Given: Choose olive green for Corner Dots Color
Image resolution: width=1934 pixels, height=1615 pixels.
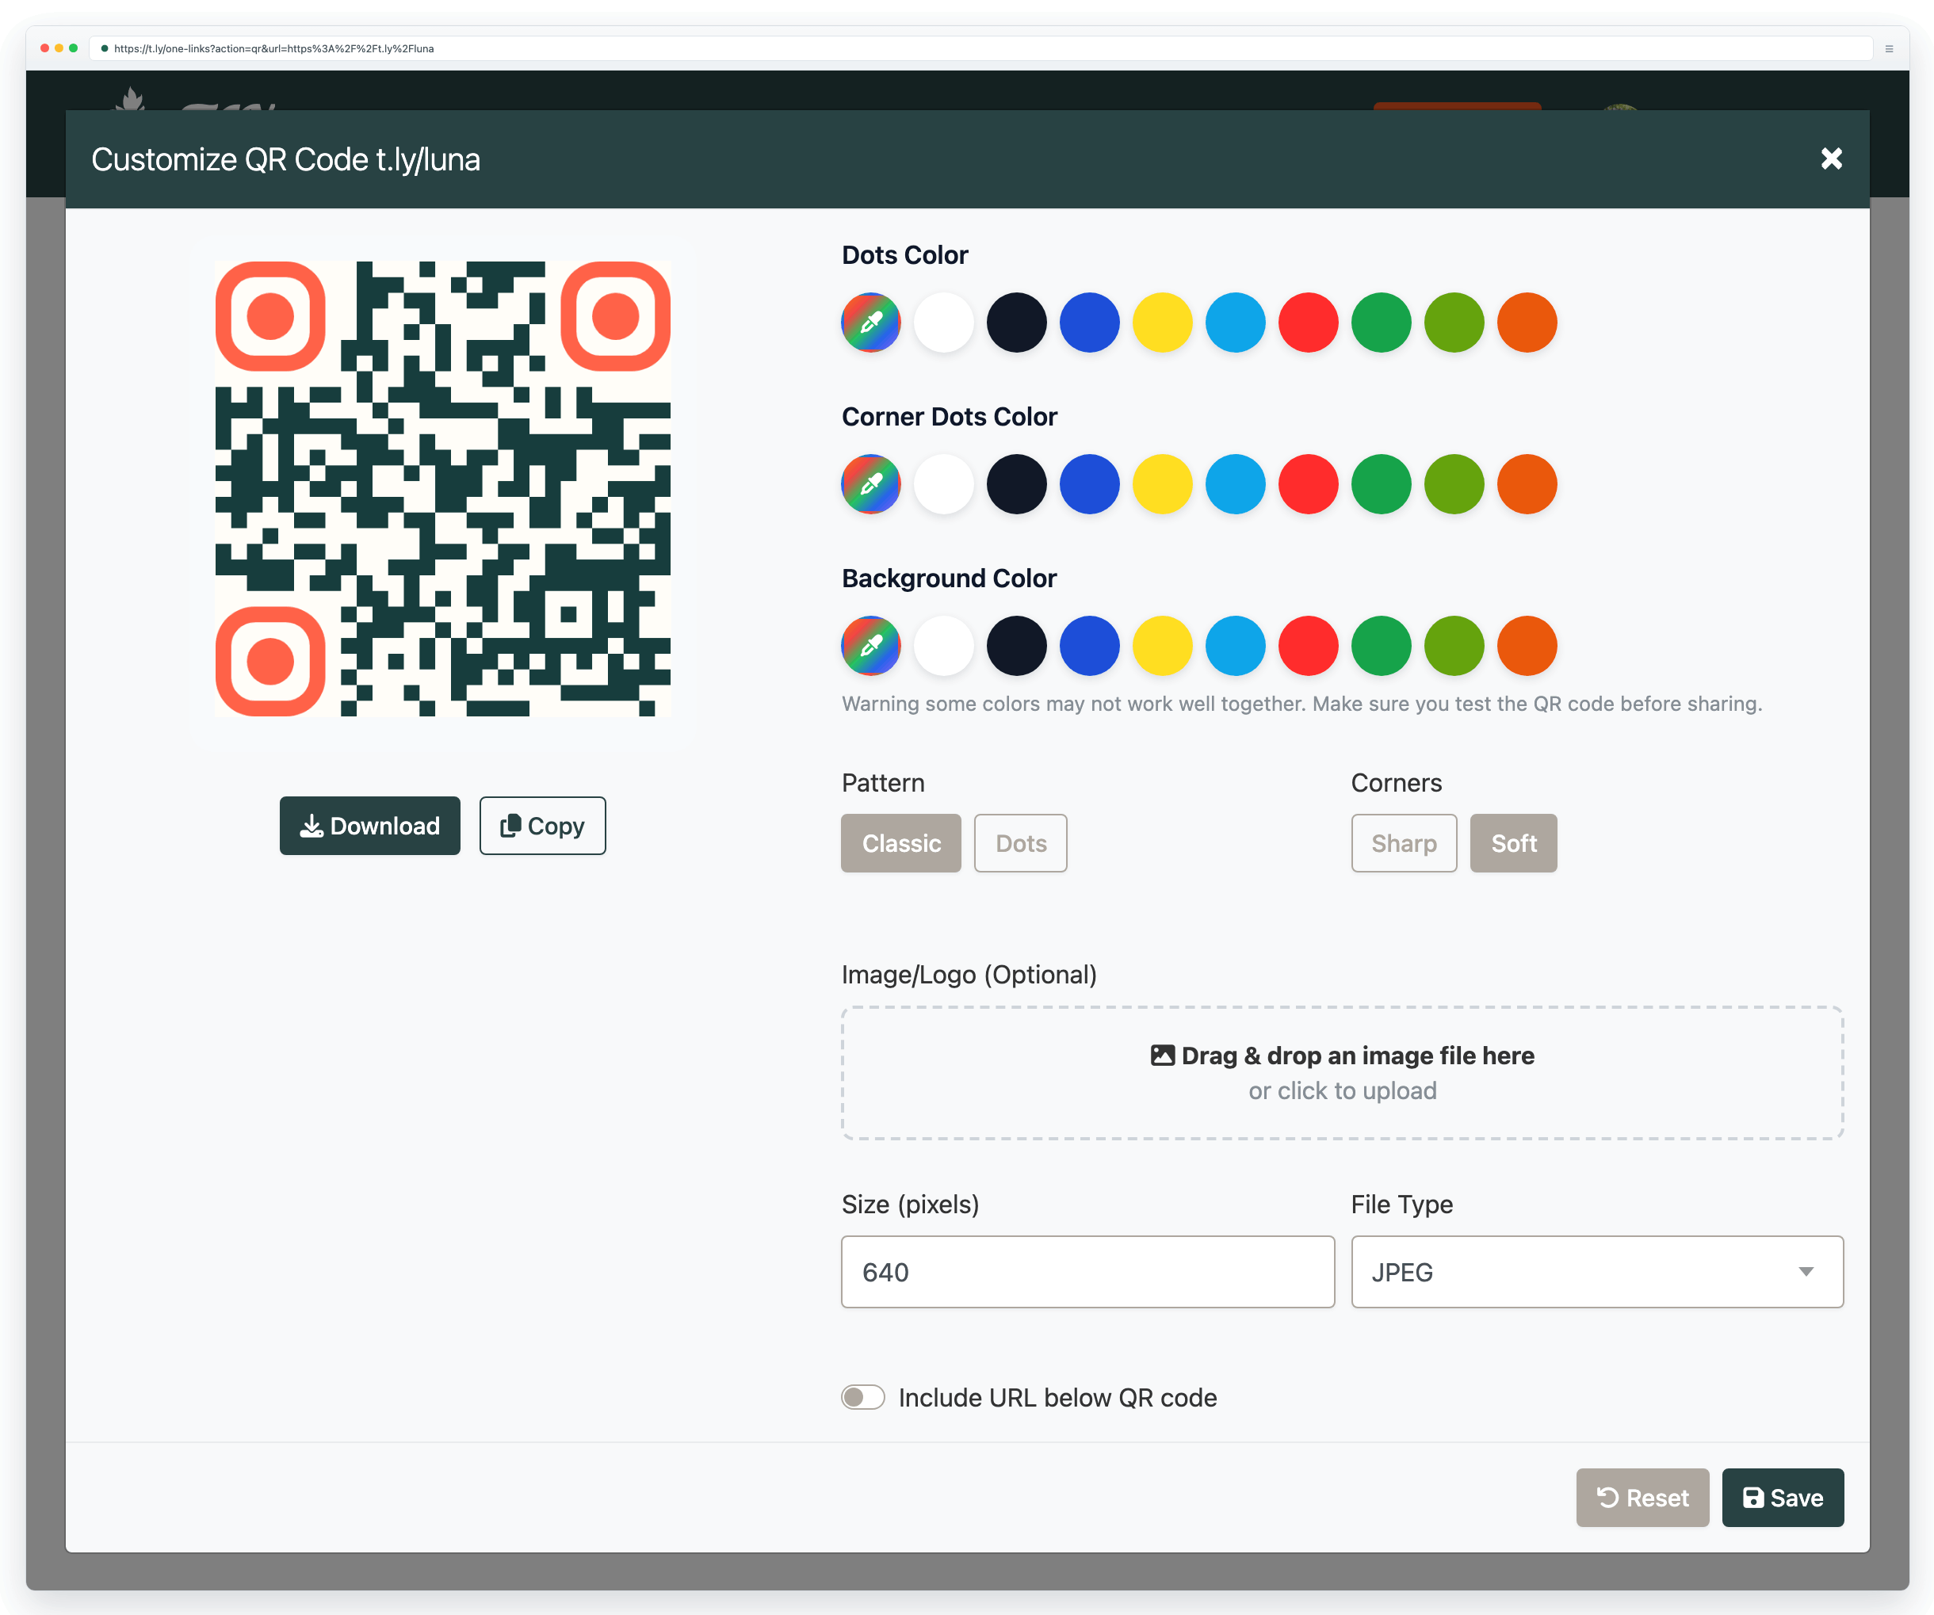Looking at the screenshot, I should coord(1454,484).
